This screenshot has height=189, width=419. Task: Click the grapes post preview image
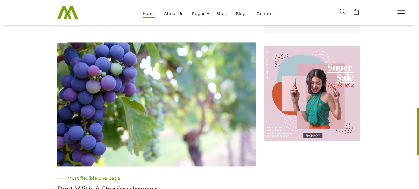point(157,104)
